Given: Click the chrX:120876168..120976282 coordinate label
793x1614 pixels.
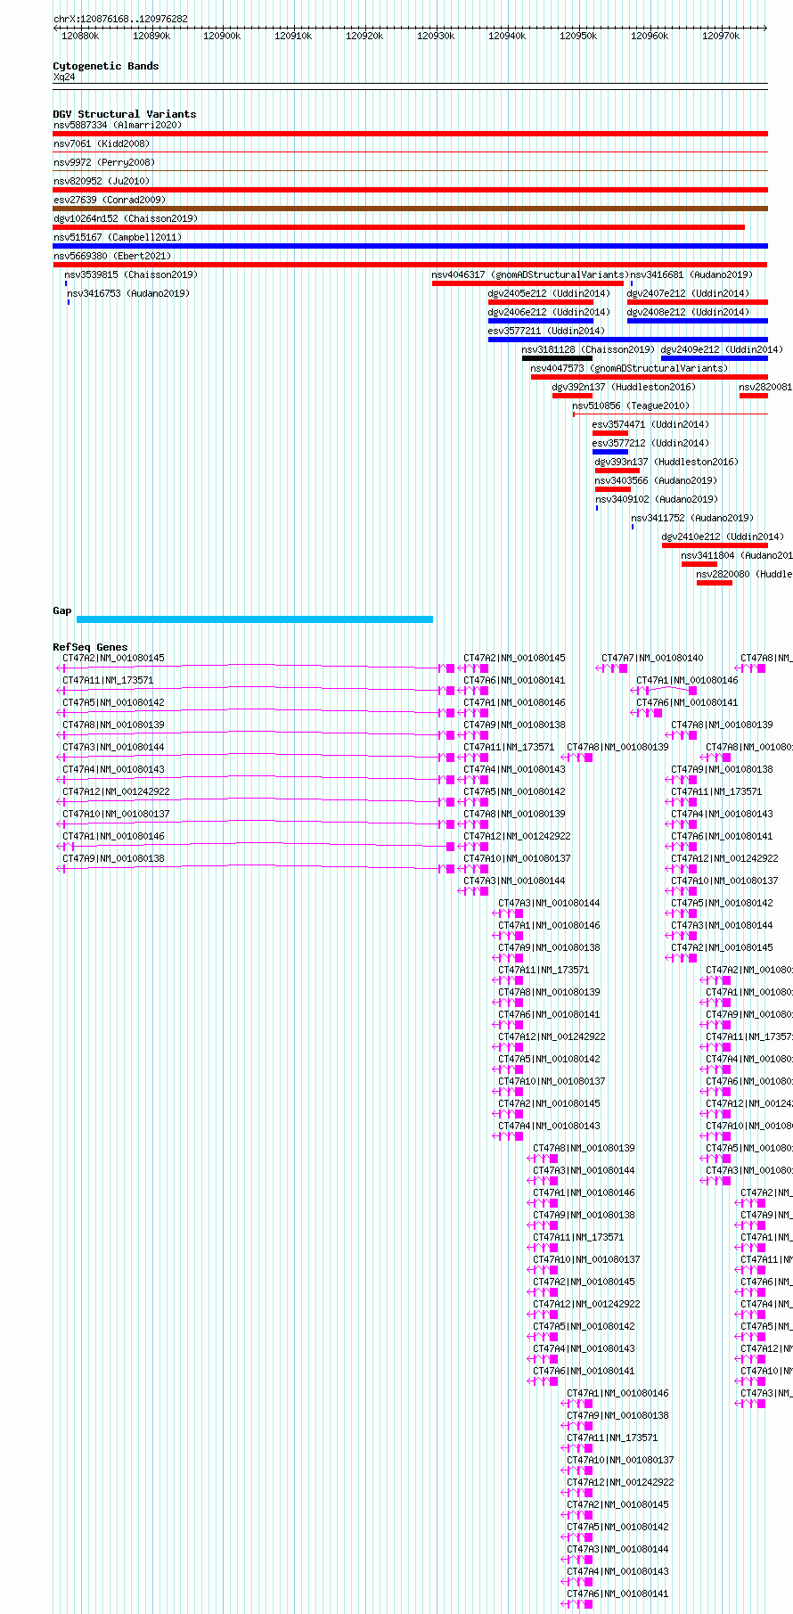Looking at the screenshot, I should 120,19.
